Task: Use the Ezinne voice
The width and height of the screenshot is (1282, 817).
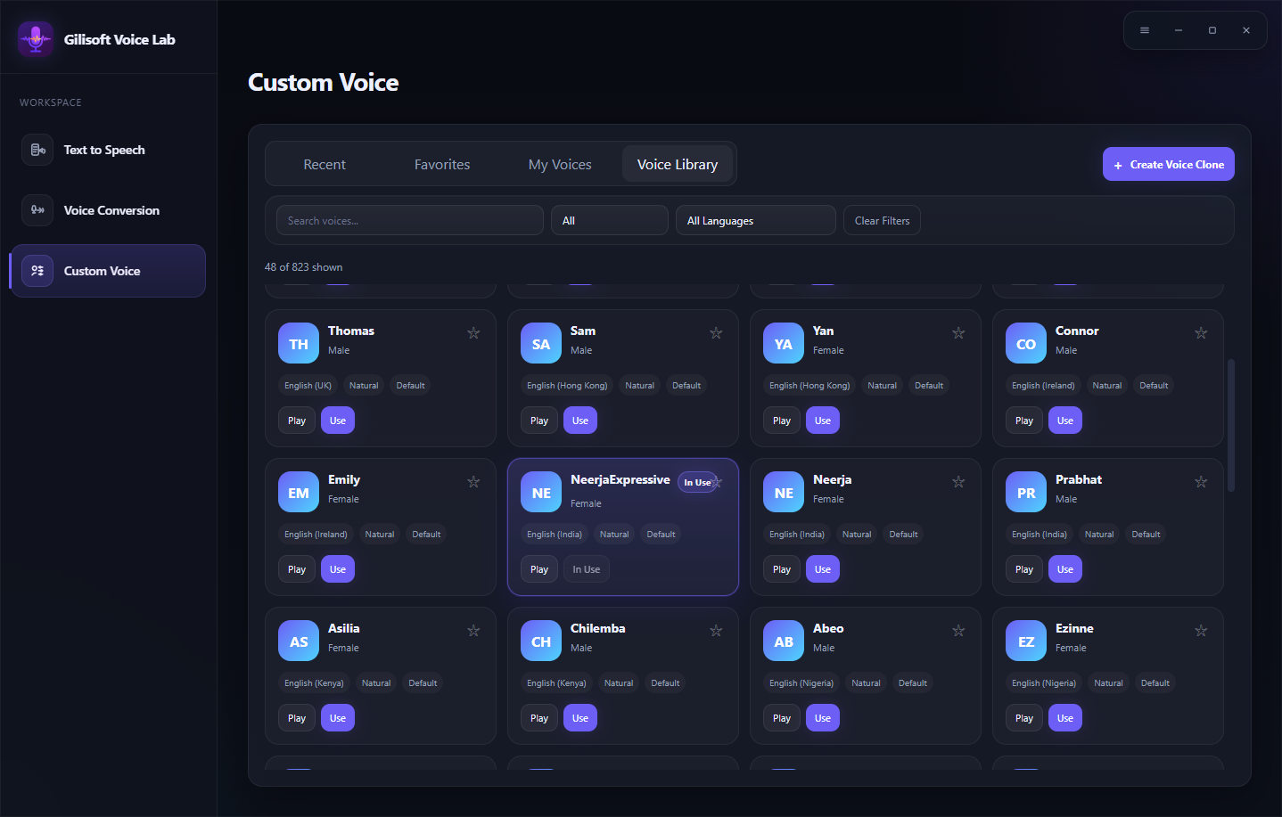Action: [x=1065, y=718]
